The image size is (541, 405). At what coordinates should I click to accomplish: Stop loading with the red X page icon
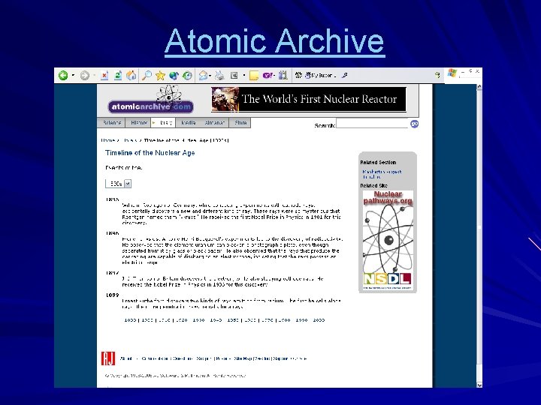tap(104, 75)
